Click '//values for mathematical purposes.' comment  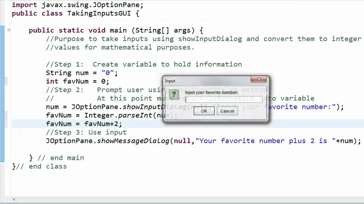pos(120,47)
